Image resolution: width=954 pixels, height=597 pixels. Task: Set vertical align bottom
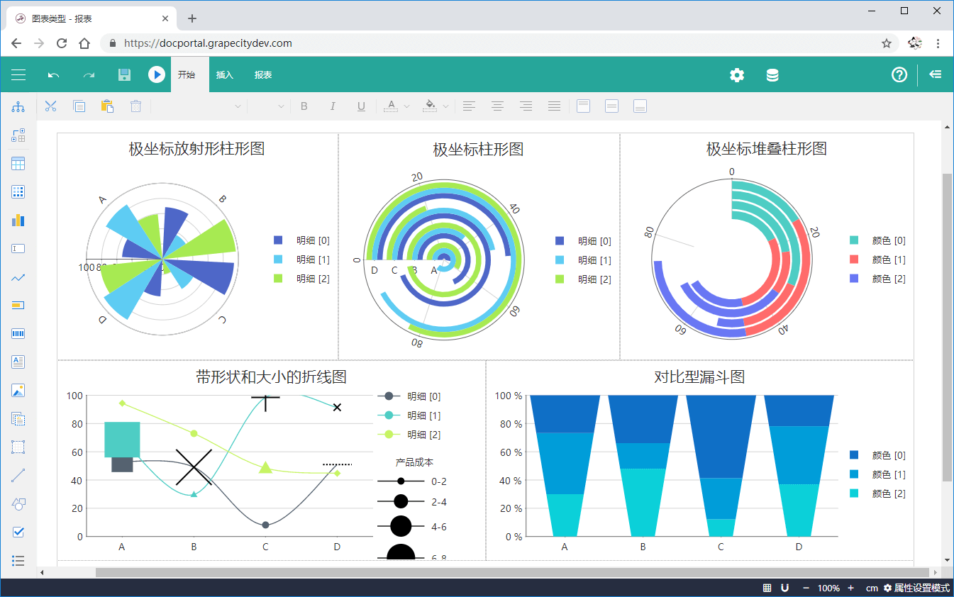(640, 106)
